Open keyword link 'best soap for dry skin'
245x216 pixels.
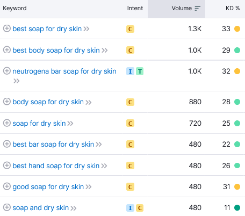[47, 29]
